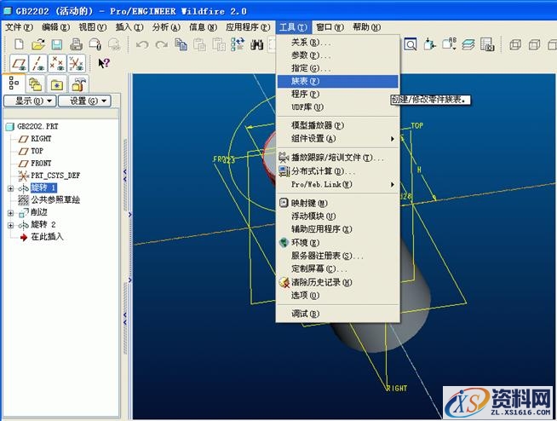Viewport: 557px width, 421px height.
Task: Open the layers icon
Action: coord(468,44)
